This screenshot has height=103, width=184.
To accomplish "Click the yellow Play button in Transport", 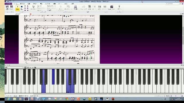I will (x=18, y=8).
